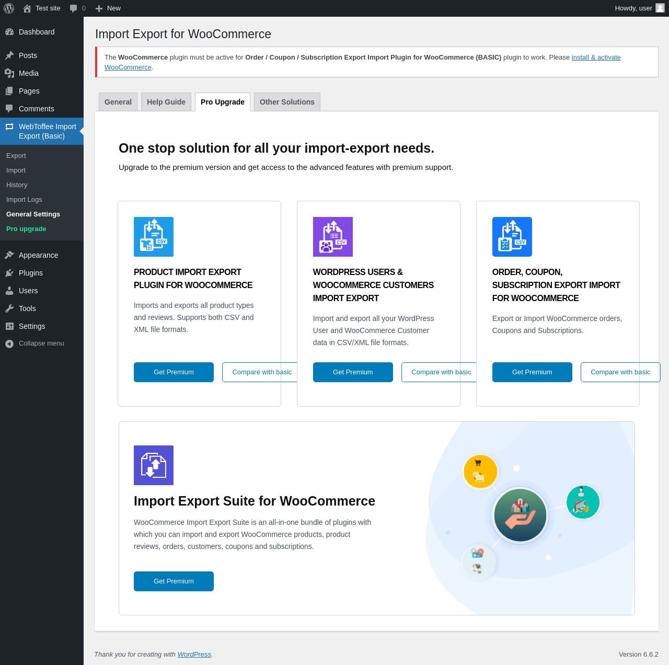Follow the install & activate WooCommerce link

tap(596, 58)
